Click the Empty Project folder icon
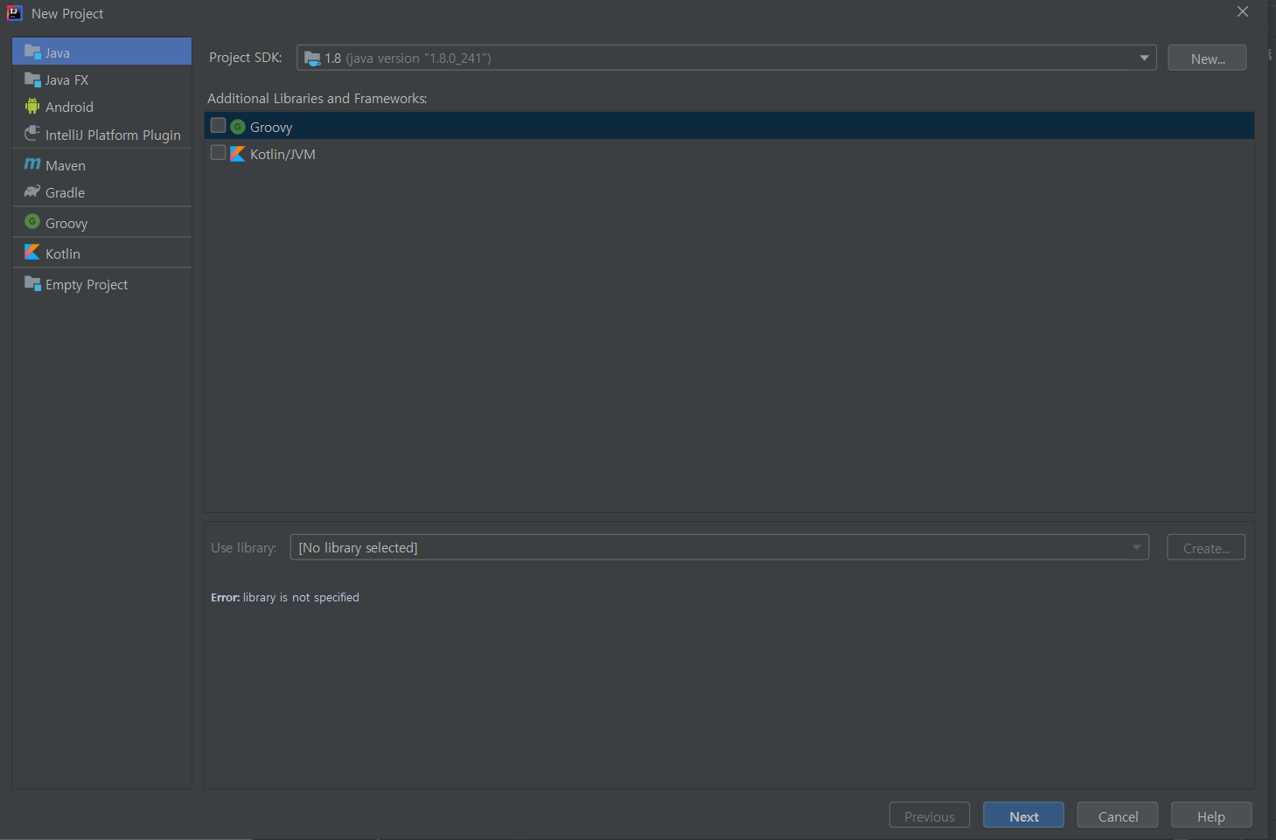 [x=32, y=283]
